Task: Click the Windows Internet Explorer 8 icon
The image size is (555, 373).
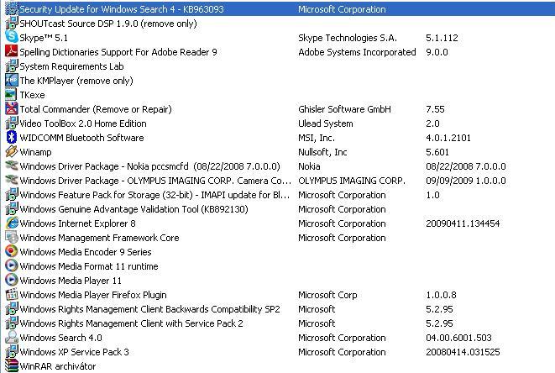Action: (x=11, y=223)
